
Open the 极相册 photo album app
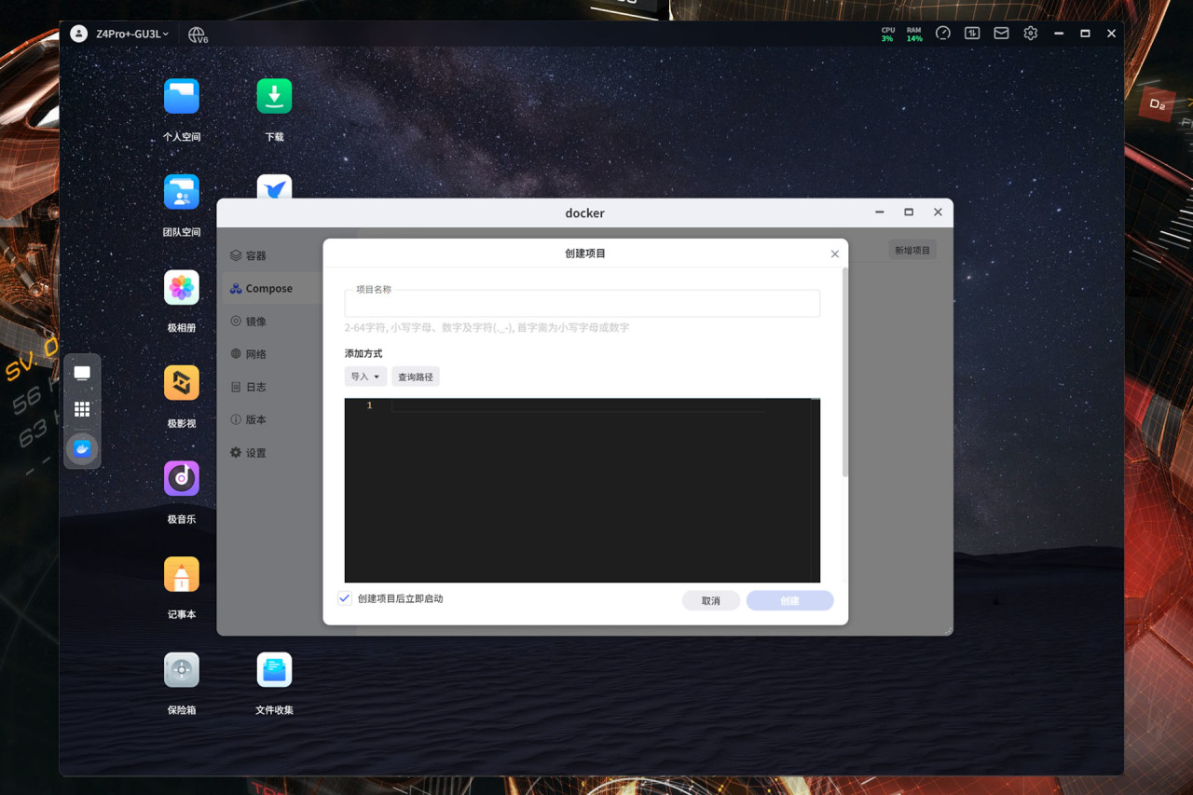(182, 287)
